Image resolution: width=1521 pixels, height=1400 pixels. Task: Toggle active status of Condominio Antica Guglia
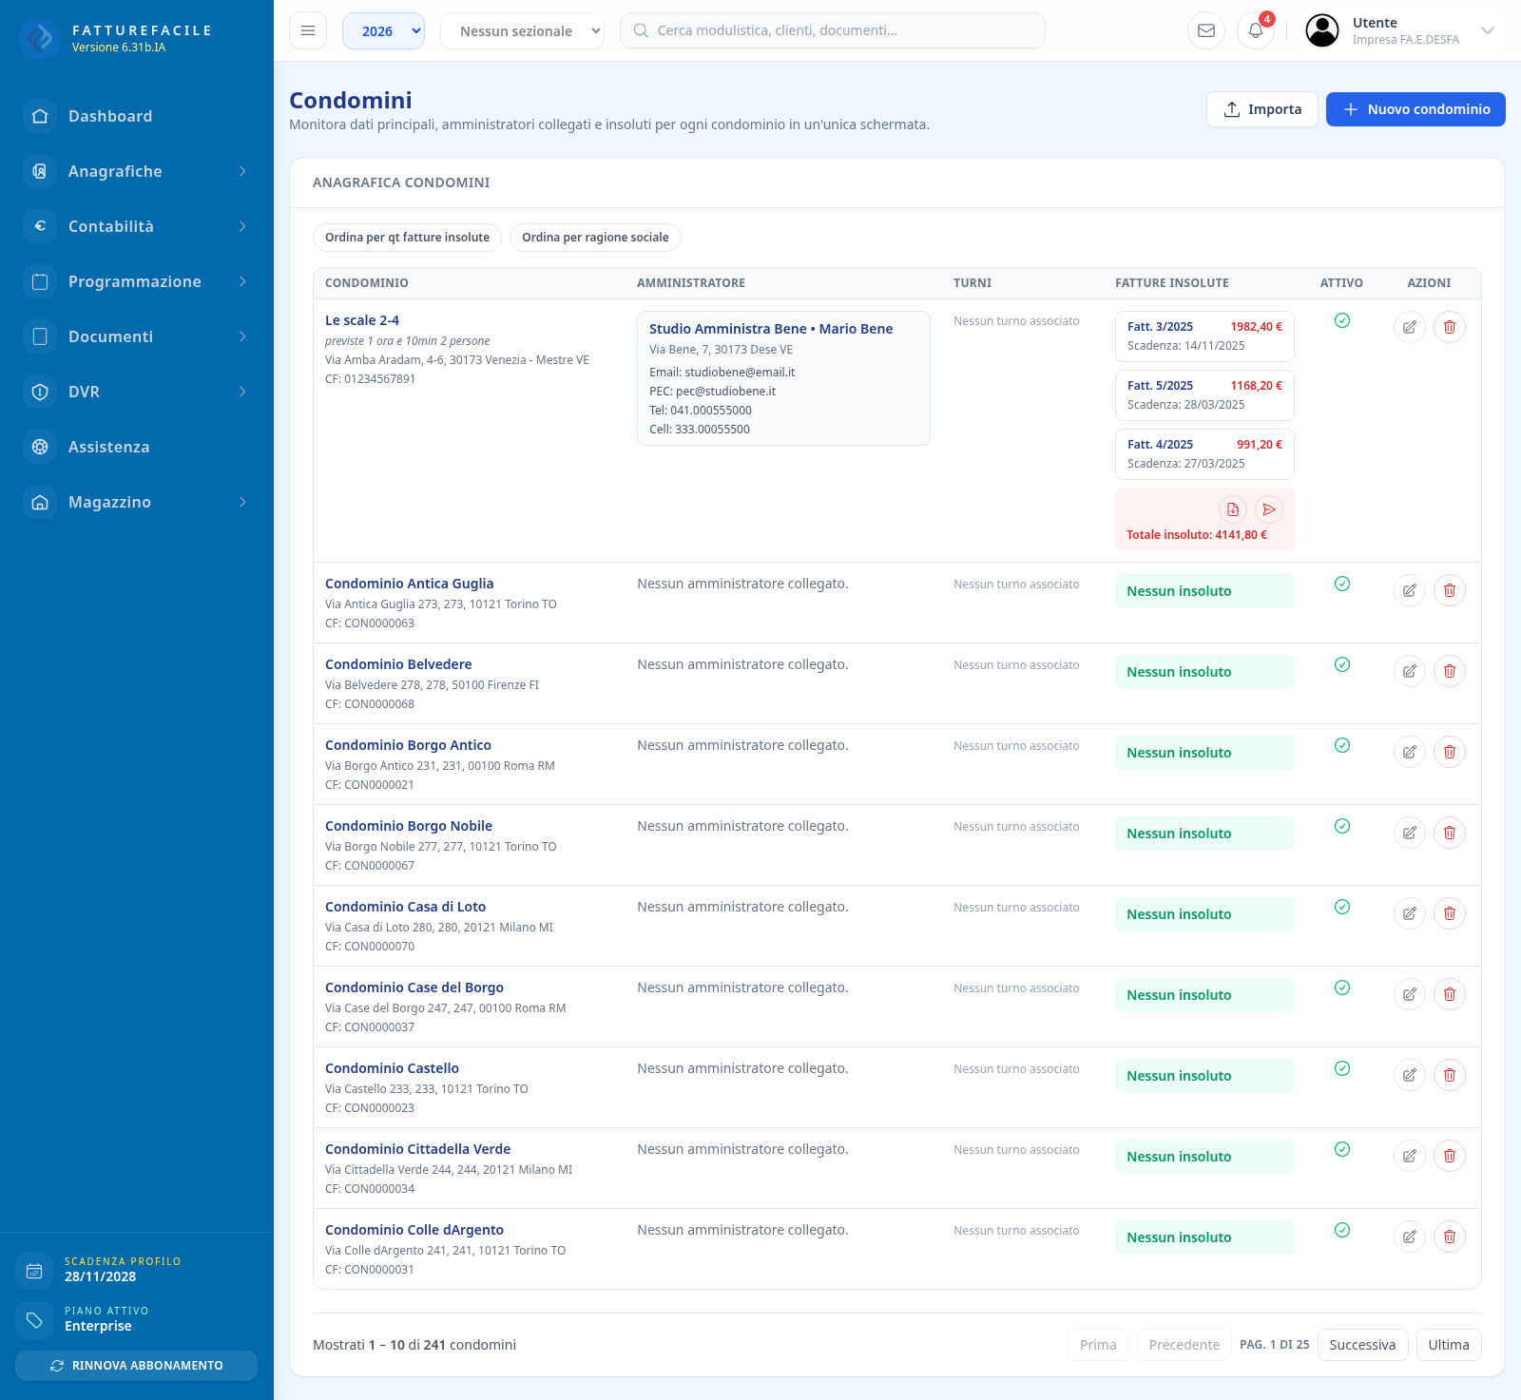[x=1342, y=584]
